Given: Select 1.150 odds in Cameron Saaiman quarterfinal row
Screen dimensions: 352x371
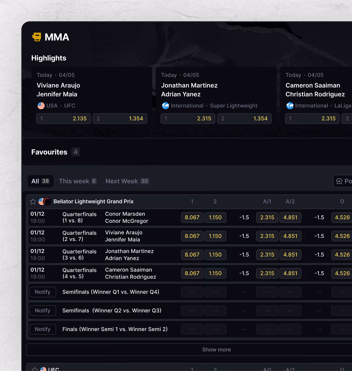Looking at the screenshot, I should [x=215, y=273].
